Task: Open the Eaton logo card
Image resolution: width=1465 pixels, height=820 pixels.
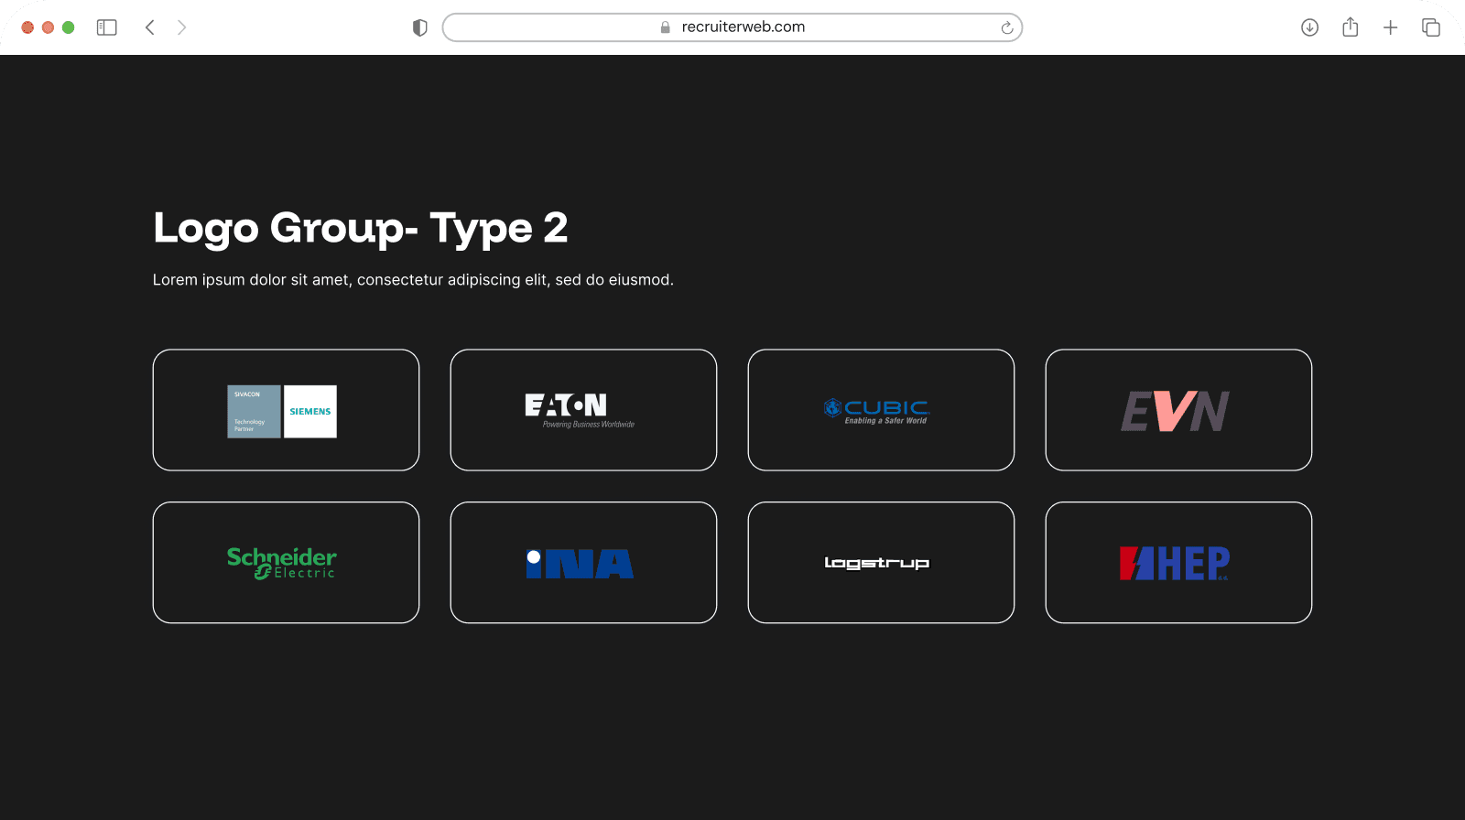Action: (583, 410)
